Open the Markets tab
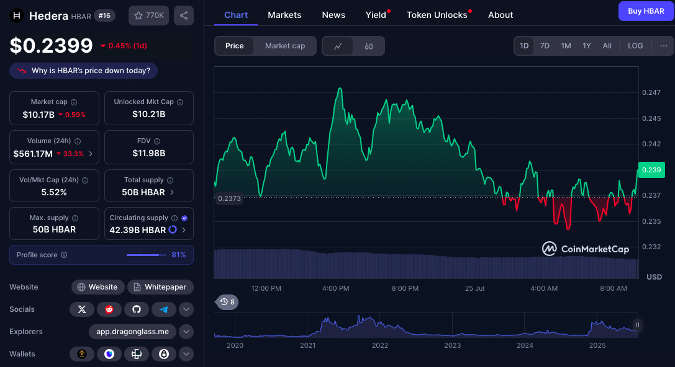 (284, 15)
